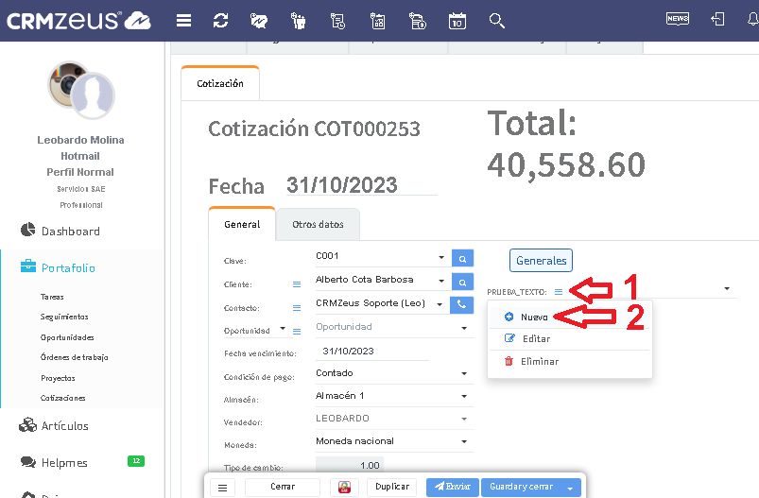Click the bottom bar hamburger menu button
Screen dimensions: 759x498
(223, 488)
